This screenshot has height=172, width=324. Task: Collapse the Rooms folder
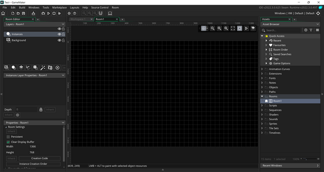262,97
